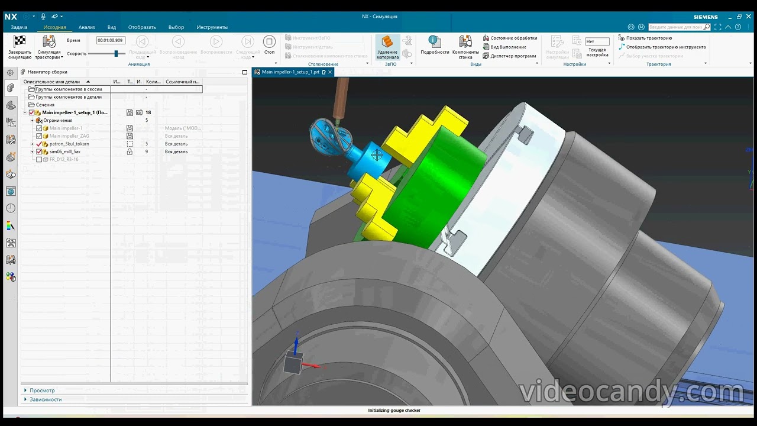Expand sim06_mill_5ax tree node
This screenshot has height=426, width=757.
coord(33,151)
